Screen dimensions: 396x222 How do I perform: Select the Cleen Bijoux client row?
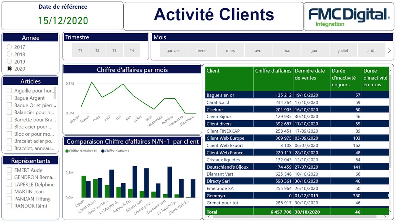[297, 117]
